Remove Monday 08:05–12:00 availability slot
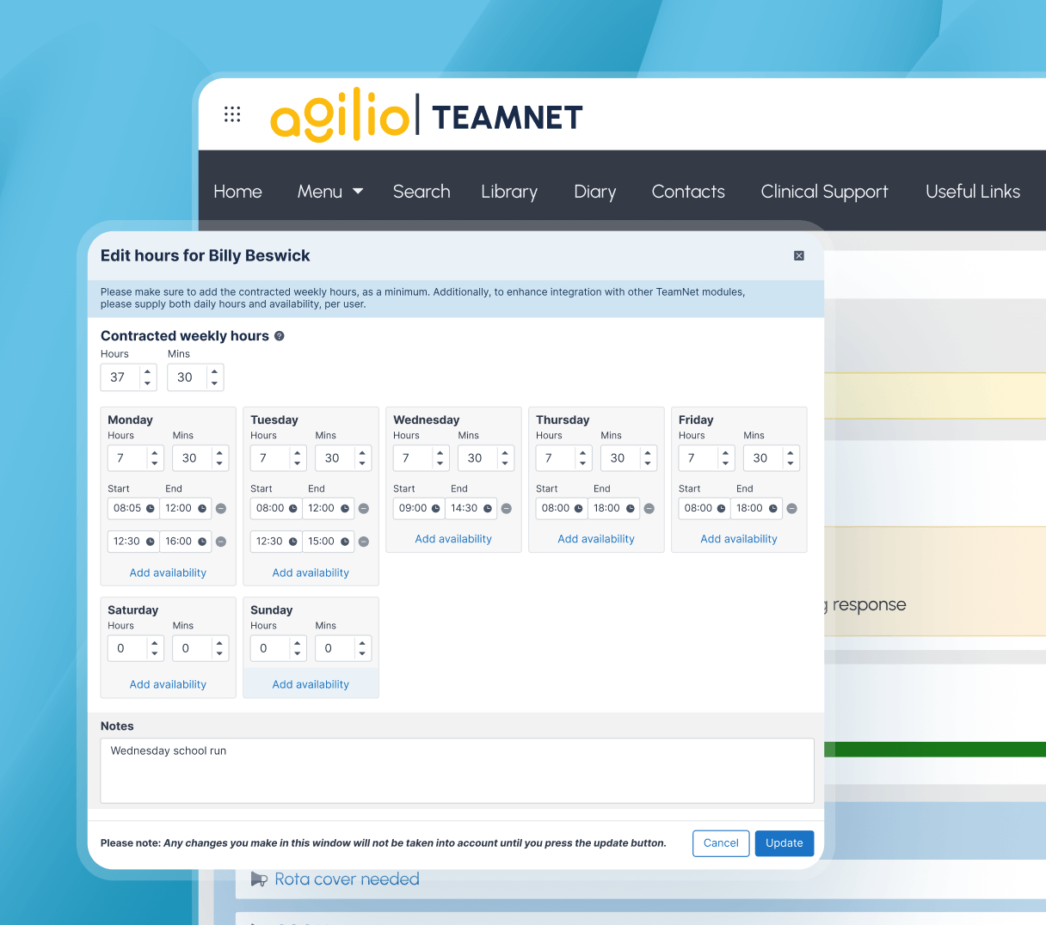This screenshot has height=925, width=1046. point(221,509)
